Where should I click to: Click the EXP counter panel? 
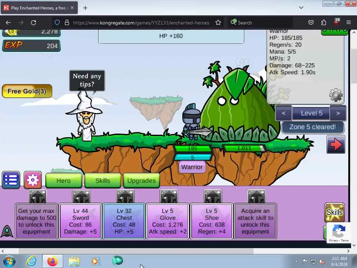[31, 46]
